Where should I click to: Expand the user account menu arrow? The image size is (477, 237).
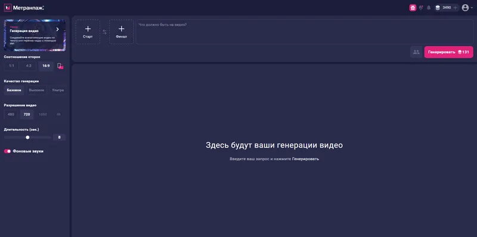click(x=472, y=8)
